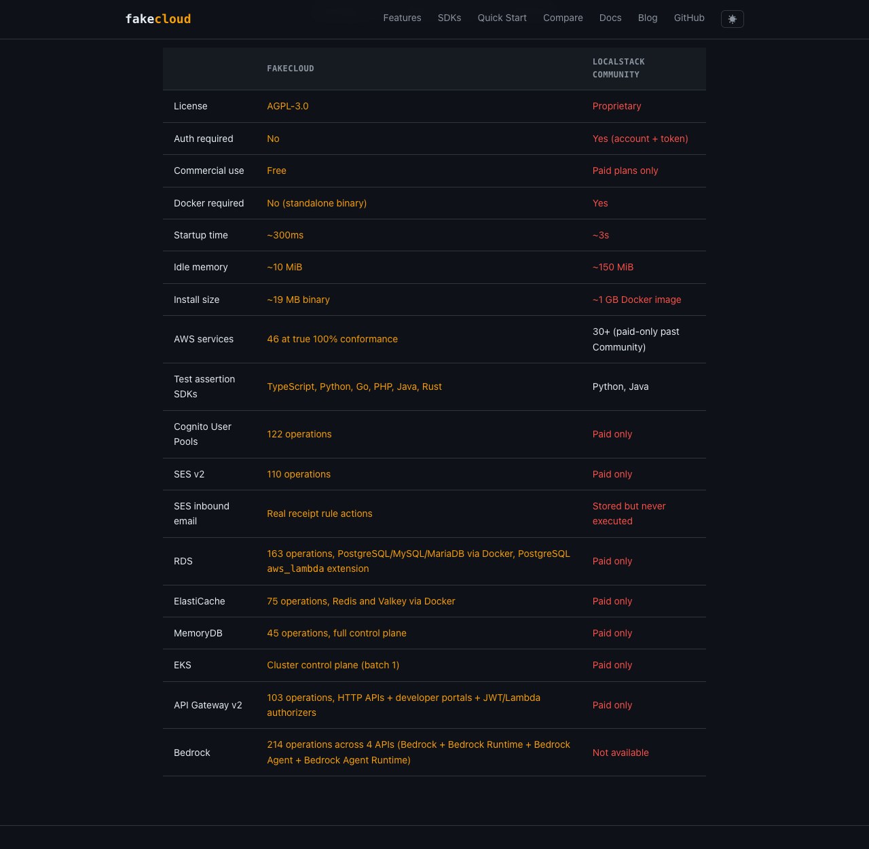Select the RDS row label
The width and height of the screenshot is (869, 849).
click(183, 562)
